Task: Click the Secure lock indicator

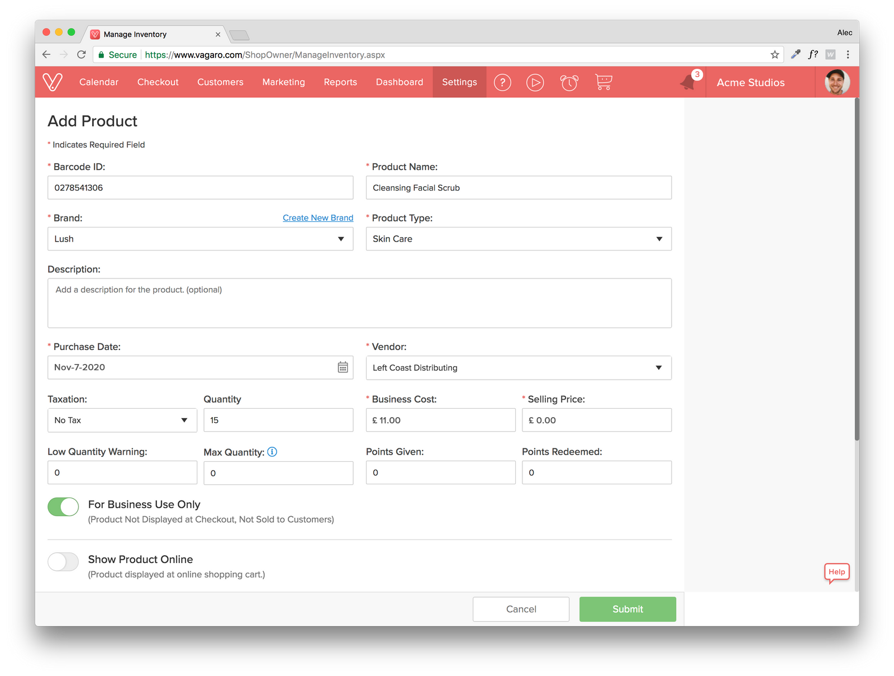Action: (118, 55)
